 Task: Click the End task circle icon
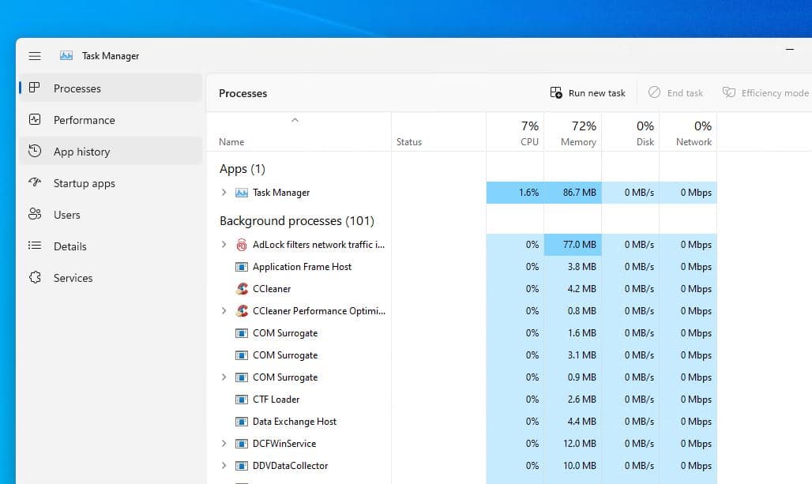pos(655,92)
